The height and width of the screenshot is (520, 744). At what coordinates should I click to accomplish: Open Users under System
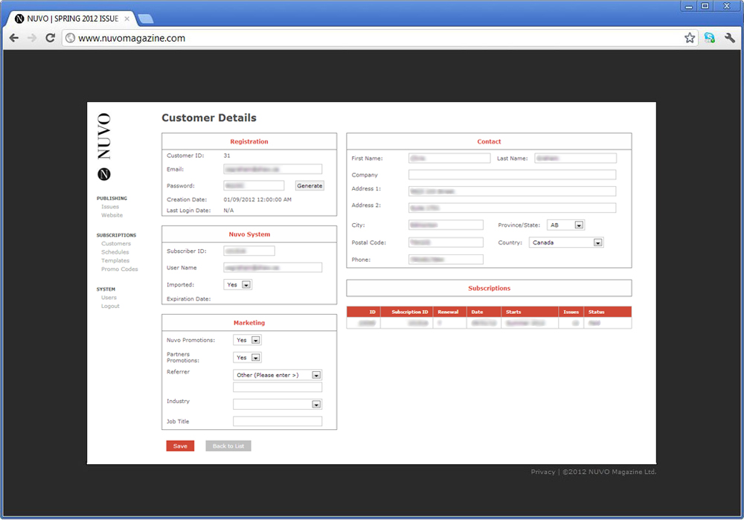109,298
